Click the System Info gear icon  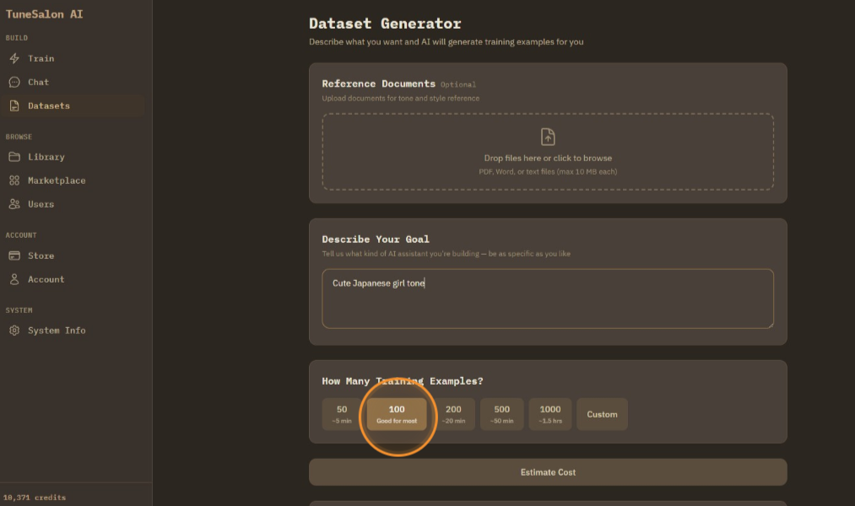(14, 331)
